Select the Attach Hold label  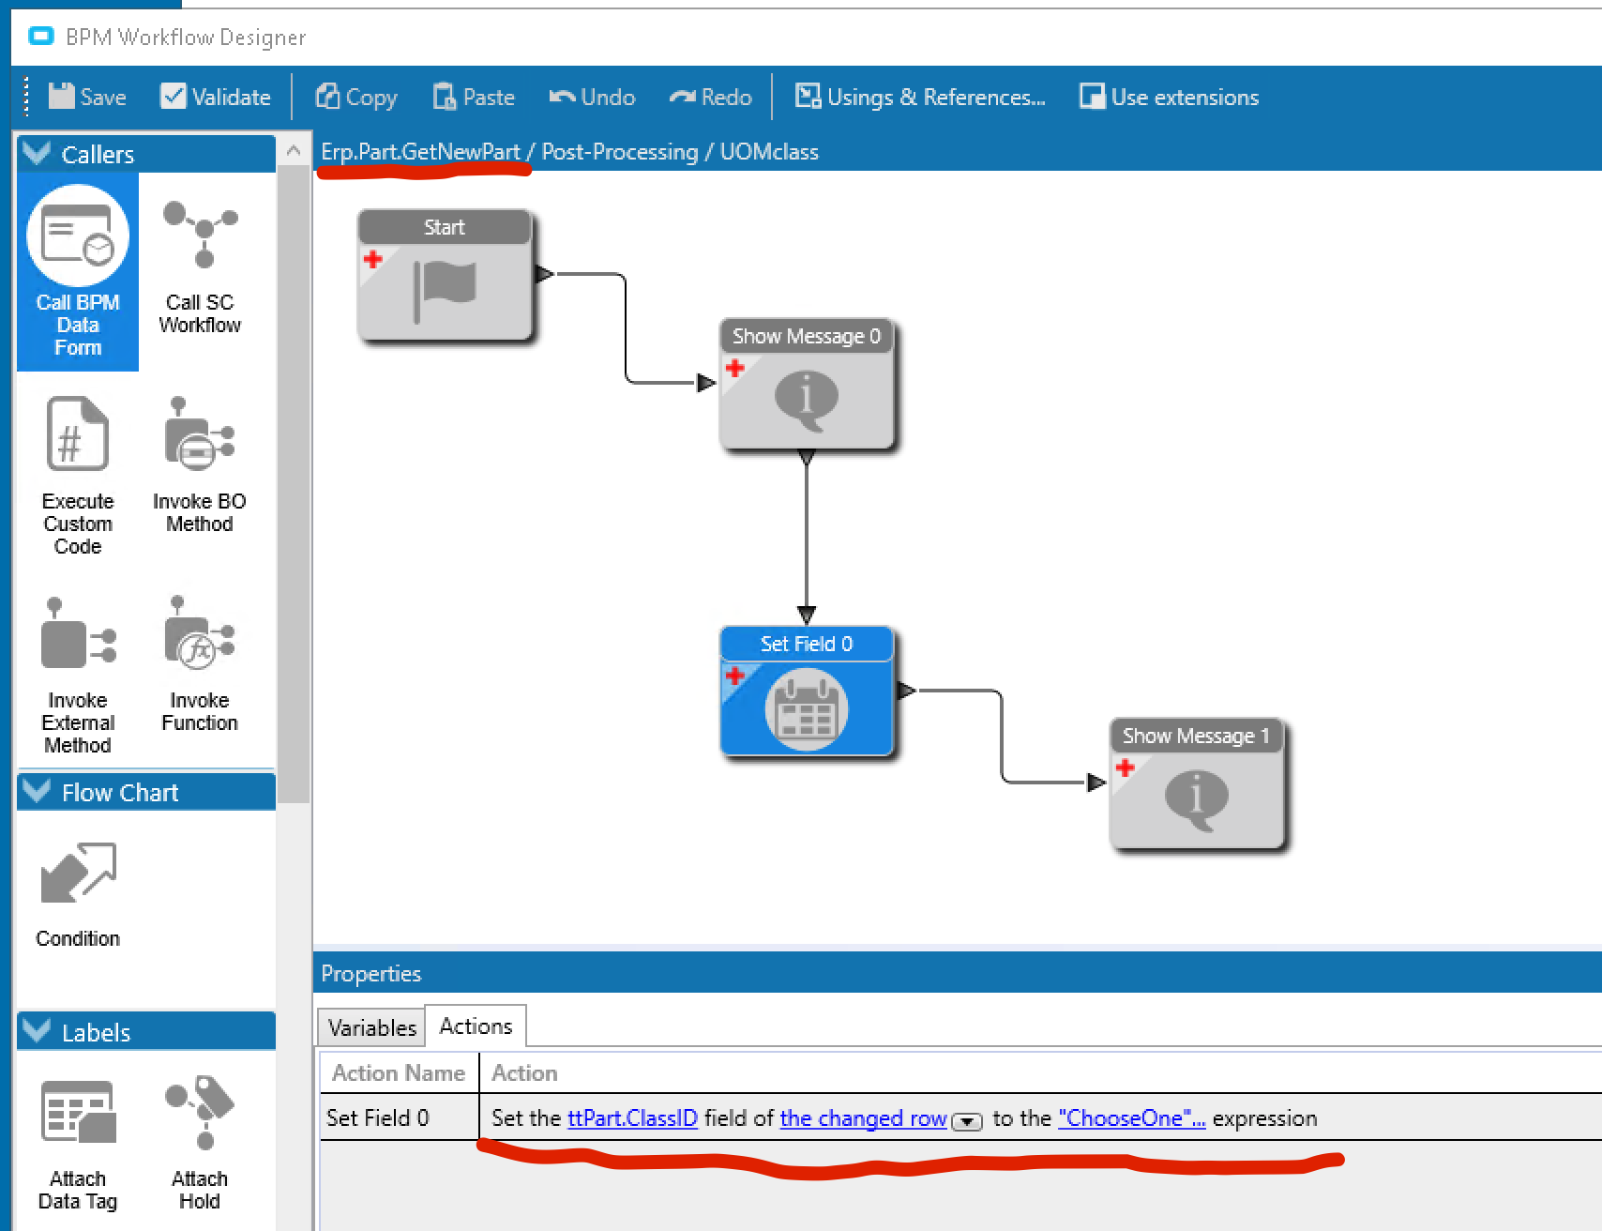click(x=199, y=1131)
